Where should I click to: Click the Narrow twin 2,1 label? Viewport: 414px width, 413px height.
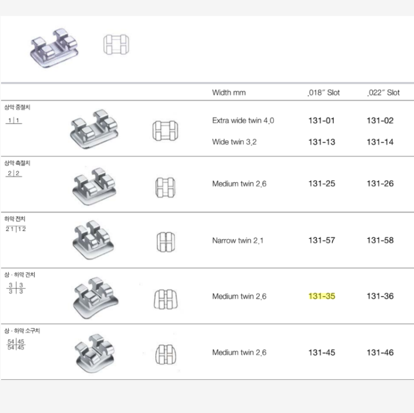238,240
